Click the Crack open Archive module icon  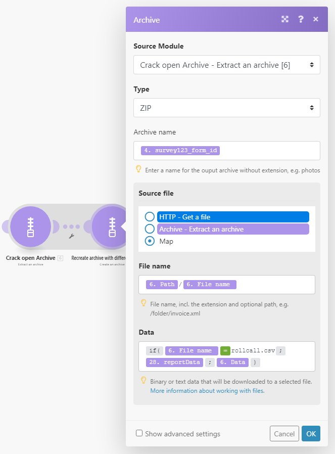[30, 226]
